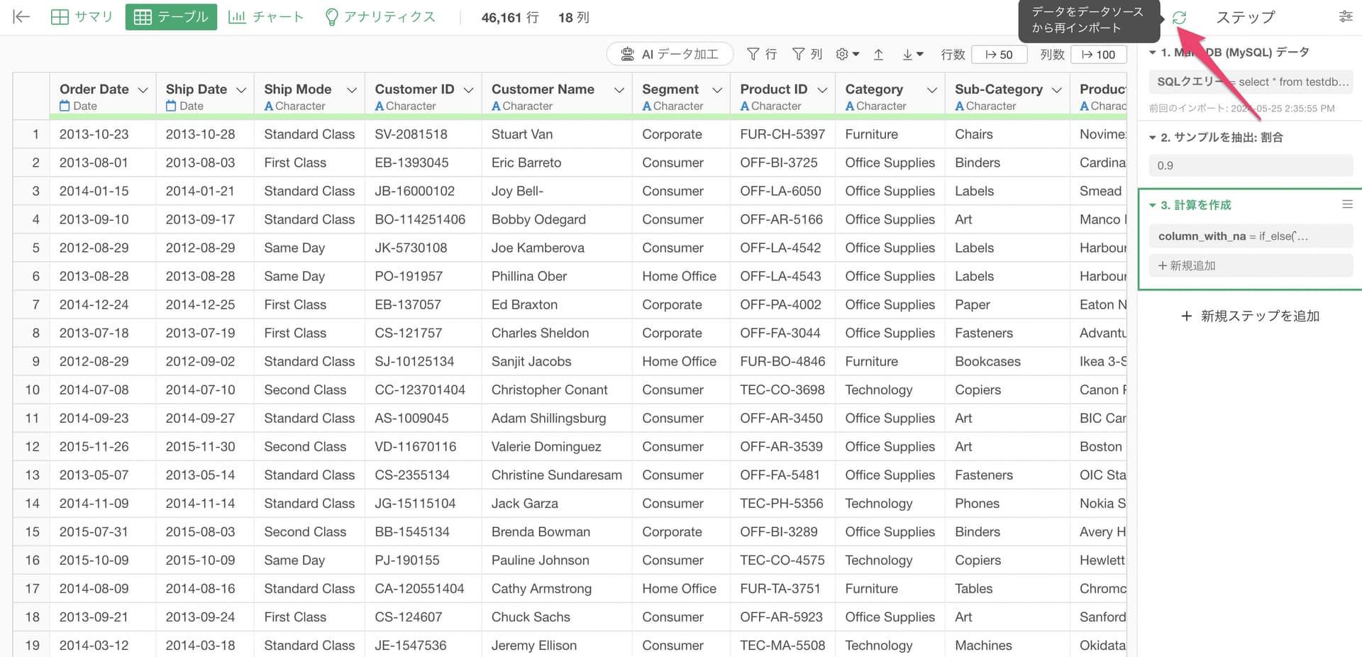Image resolution: width=1362 pixels, height=657 pixels.
Task: Click the Character type icon under Ship Mode
Action: (269, 106)
